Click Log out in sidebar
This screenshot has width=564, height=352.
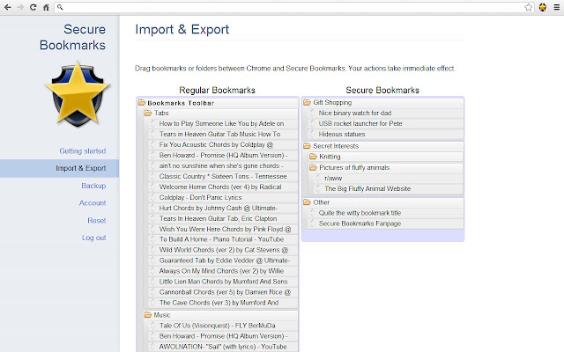point(93,238)
